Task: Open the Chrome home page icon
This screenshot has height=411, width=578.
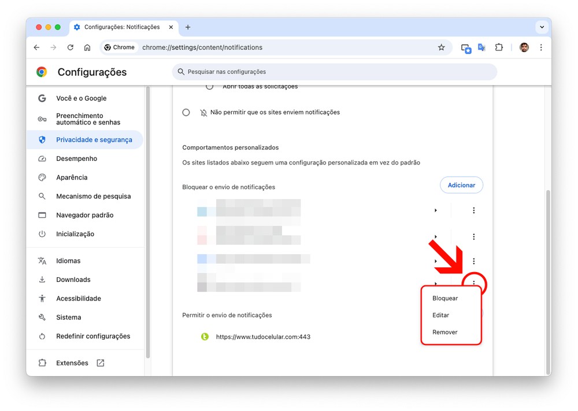Action: tap(87, 47)
